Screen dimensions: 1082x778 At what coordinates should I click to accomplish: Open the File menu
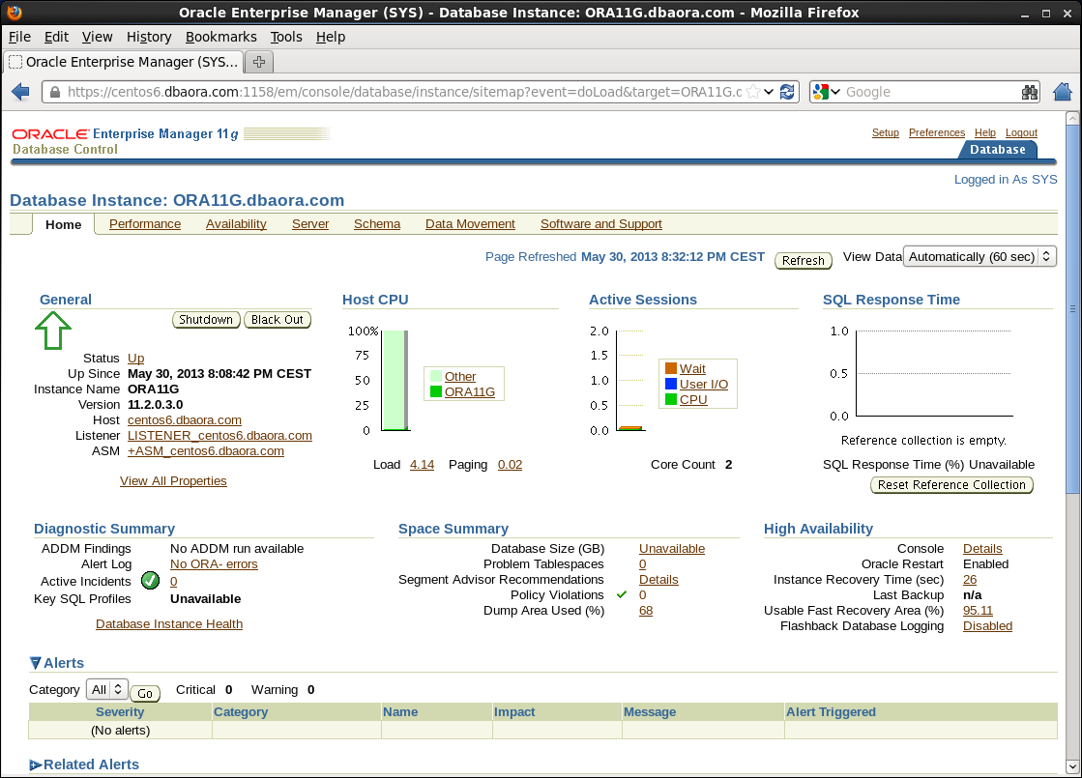click(x=19, y=37)
